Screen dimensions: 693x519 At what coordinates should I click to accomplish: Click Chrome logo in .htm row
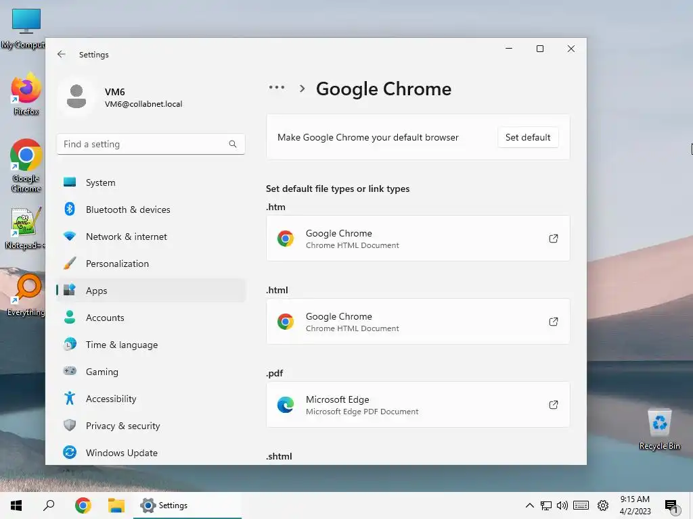click(285, 239)
